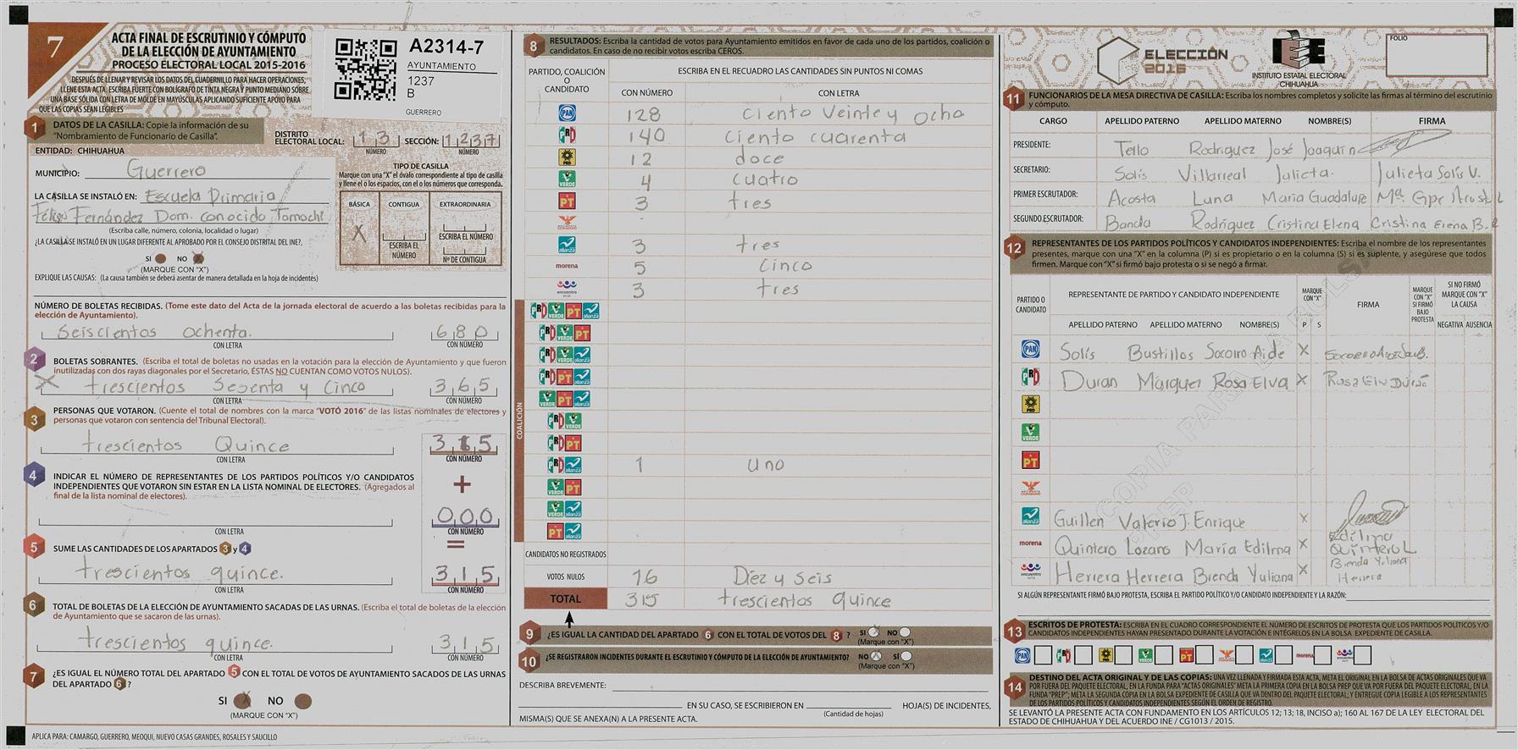
Task: Click the Votos Nulos number cell showing 16
Action: (644, 577)
